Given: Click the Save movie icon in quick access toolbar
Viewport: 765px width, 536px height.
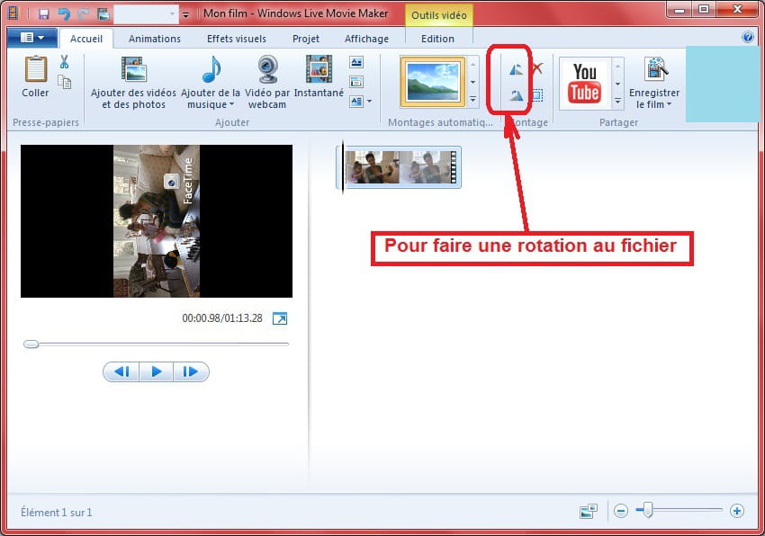Looking at the screenshot, I should coord(103,13).
